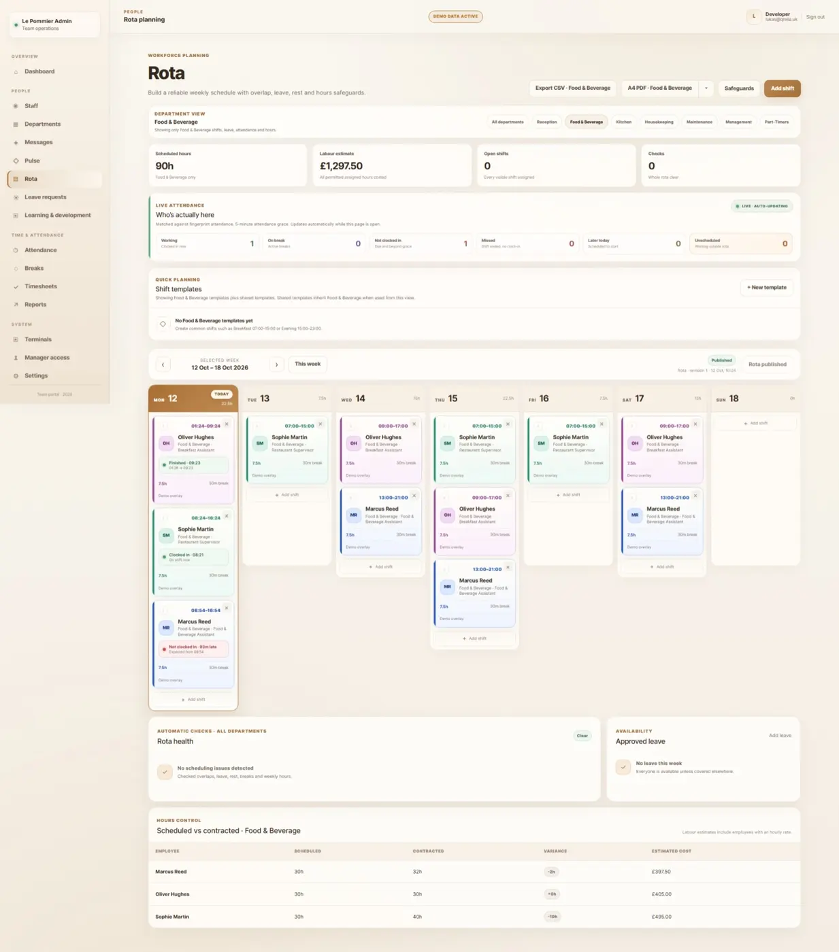Select Management department filter
The width and height of the screenshot is (839, 952).
(x=738, y=122)
